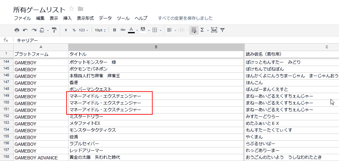Click the タイトル header cell
Viewport: 339px width, 161px height.
[156, 54]
